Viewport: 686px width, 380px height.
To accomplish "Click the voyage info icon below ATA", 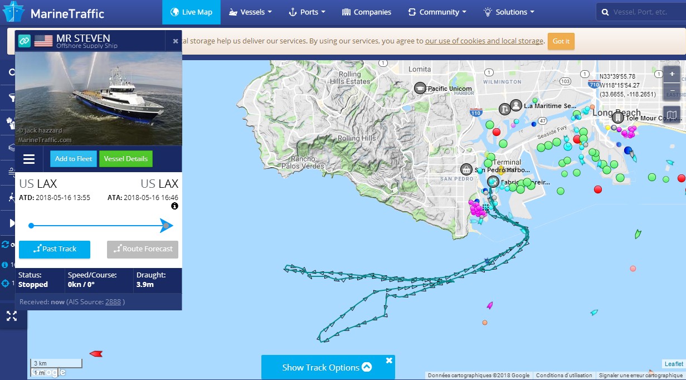I will [174, 206].
